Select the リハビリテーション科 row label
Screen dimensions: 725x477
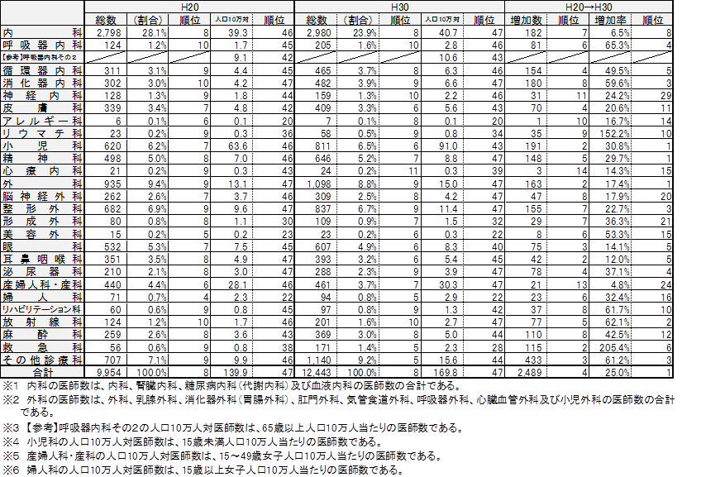point(42,309)
